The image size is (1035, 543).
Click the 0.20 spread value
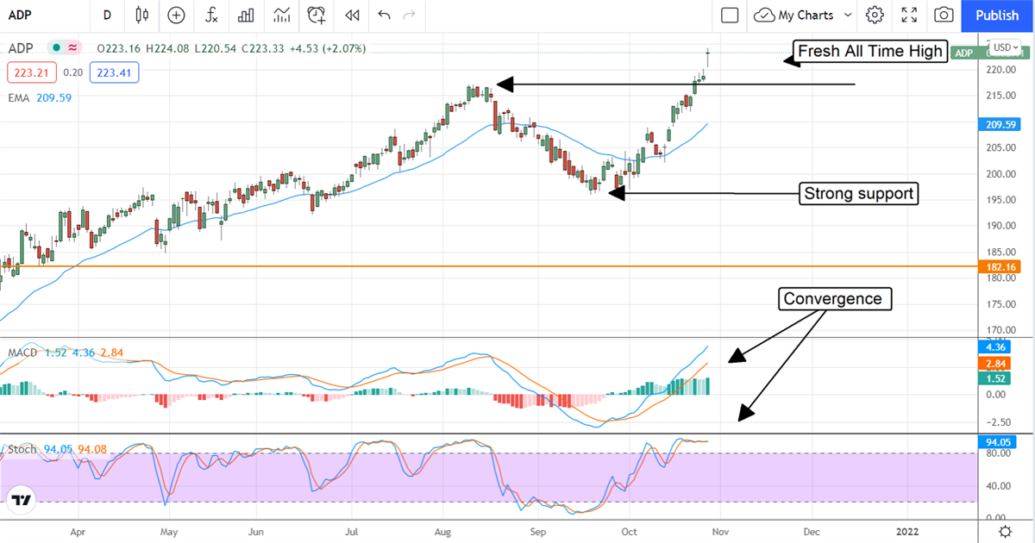coord(73,72)
